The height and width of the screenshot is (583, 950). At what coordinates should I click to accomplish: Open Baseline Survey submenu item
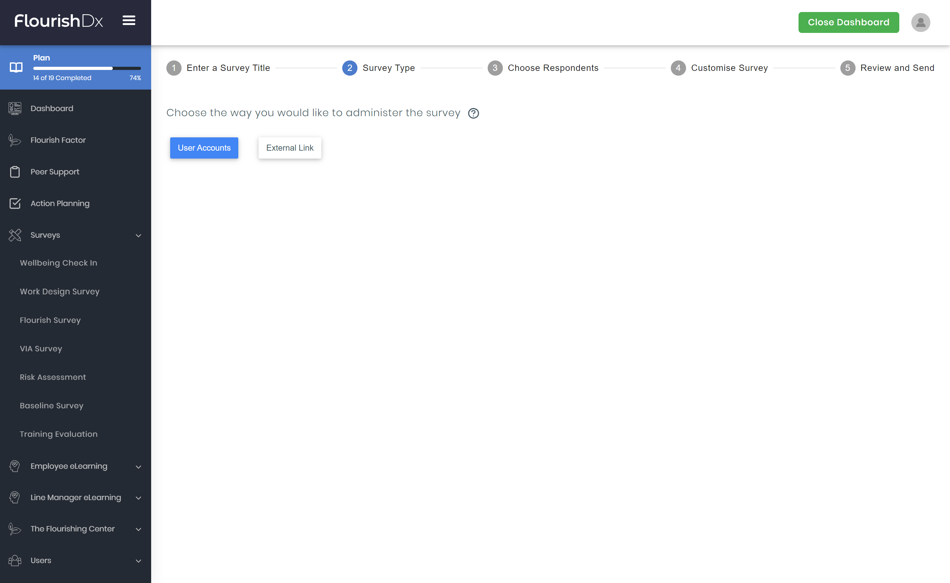pyautogui.click(x=51, y=406)
